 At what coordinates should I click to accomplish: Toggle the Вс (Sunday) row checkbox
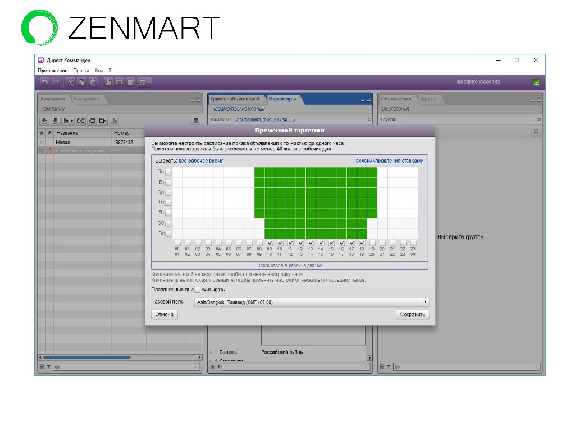(168, 233)
